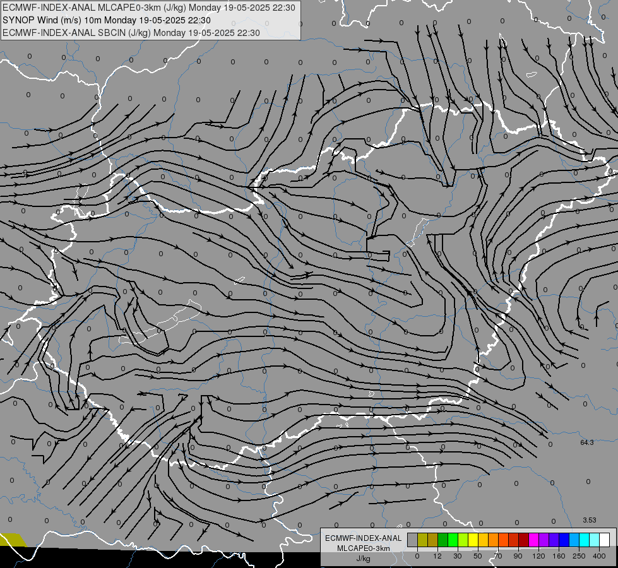Select the brick red legend swatch
The width and height of the screenshot is (618, 568).
[514, 540]
